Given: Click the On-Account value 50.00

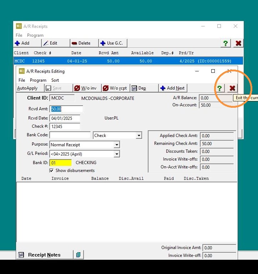Looking at the screenshot, I should click(216, 105).
